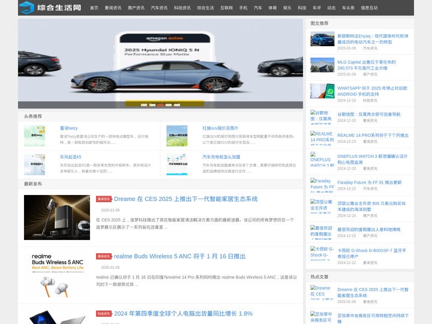Click the 要闻资讯 tag on the realme Buds article
Screen dimensions: 432x324
pos(104,256)
